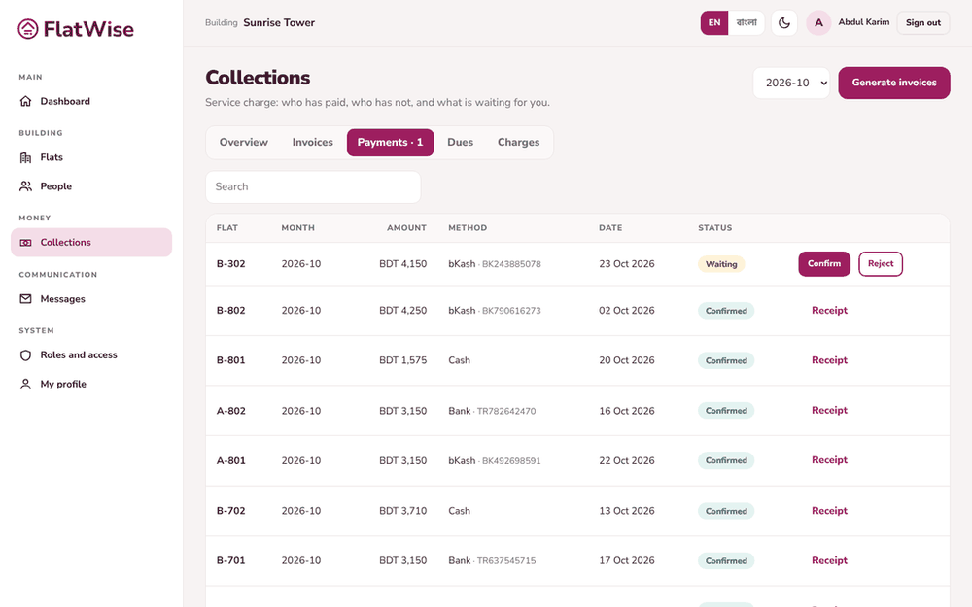This screenshot has height=607, width=972.
Task: Click the Confirmed badge for A-802
Action: tap(726, 410)
